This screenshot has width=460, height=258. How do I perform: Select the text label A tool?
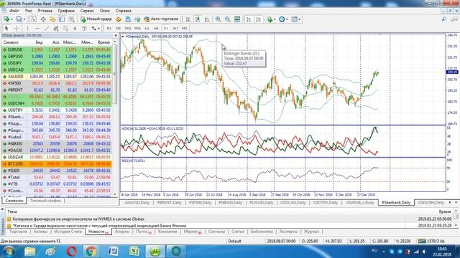coord(75,29)
